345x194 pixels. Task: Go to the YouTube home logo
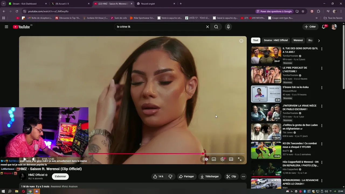21,27
